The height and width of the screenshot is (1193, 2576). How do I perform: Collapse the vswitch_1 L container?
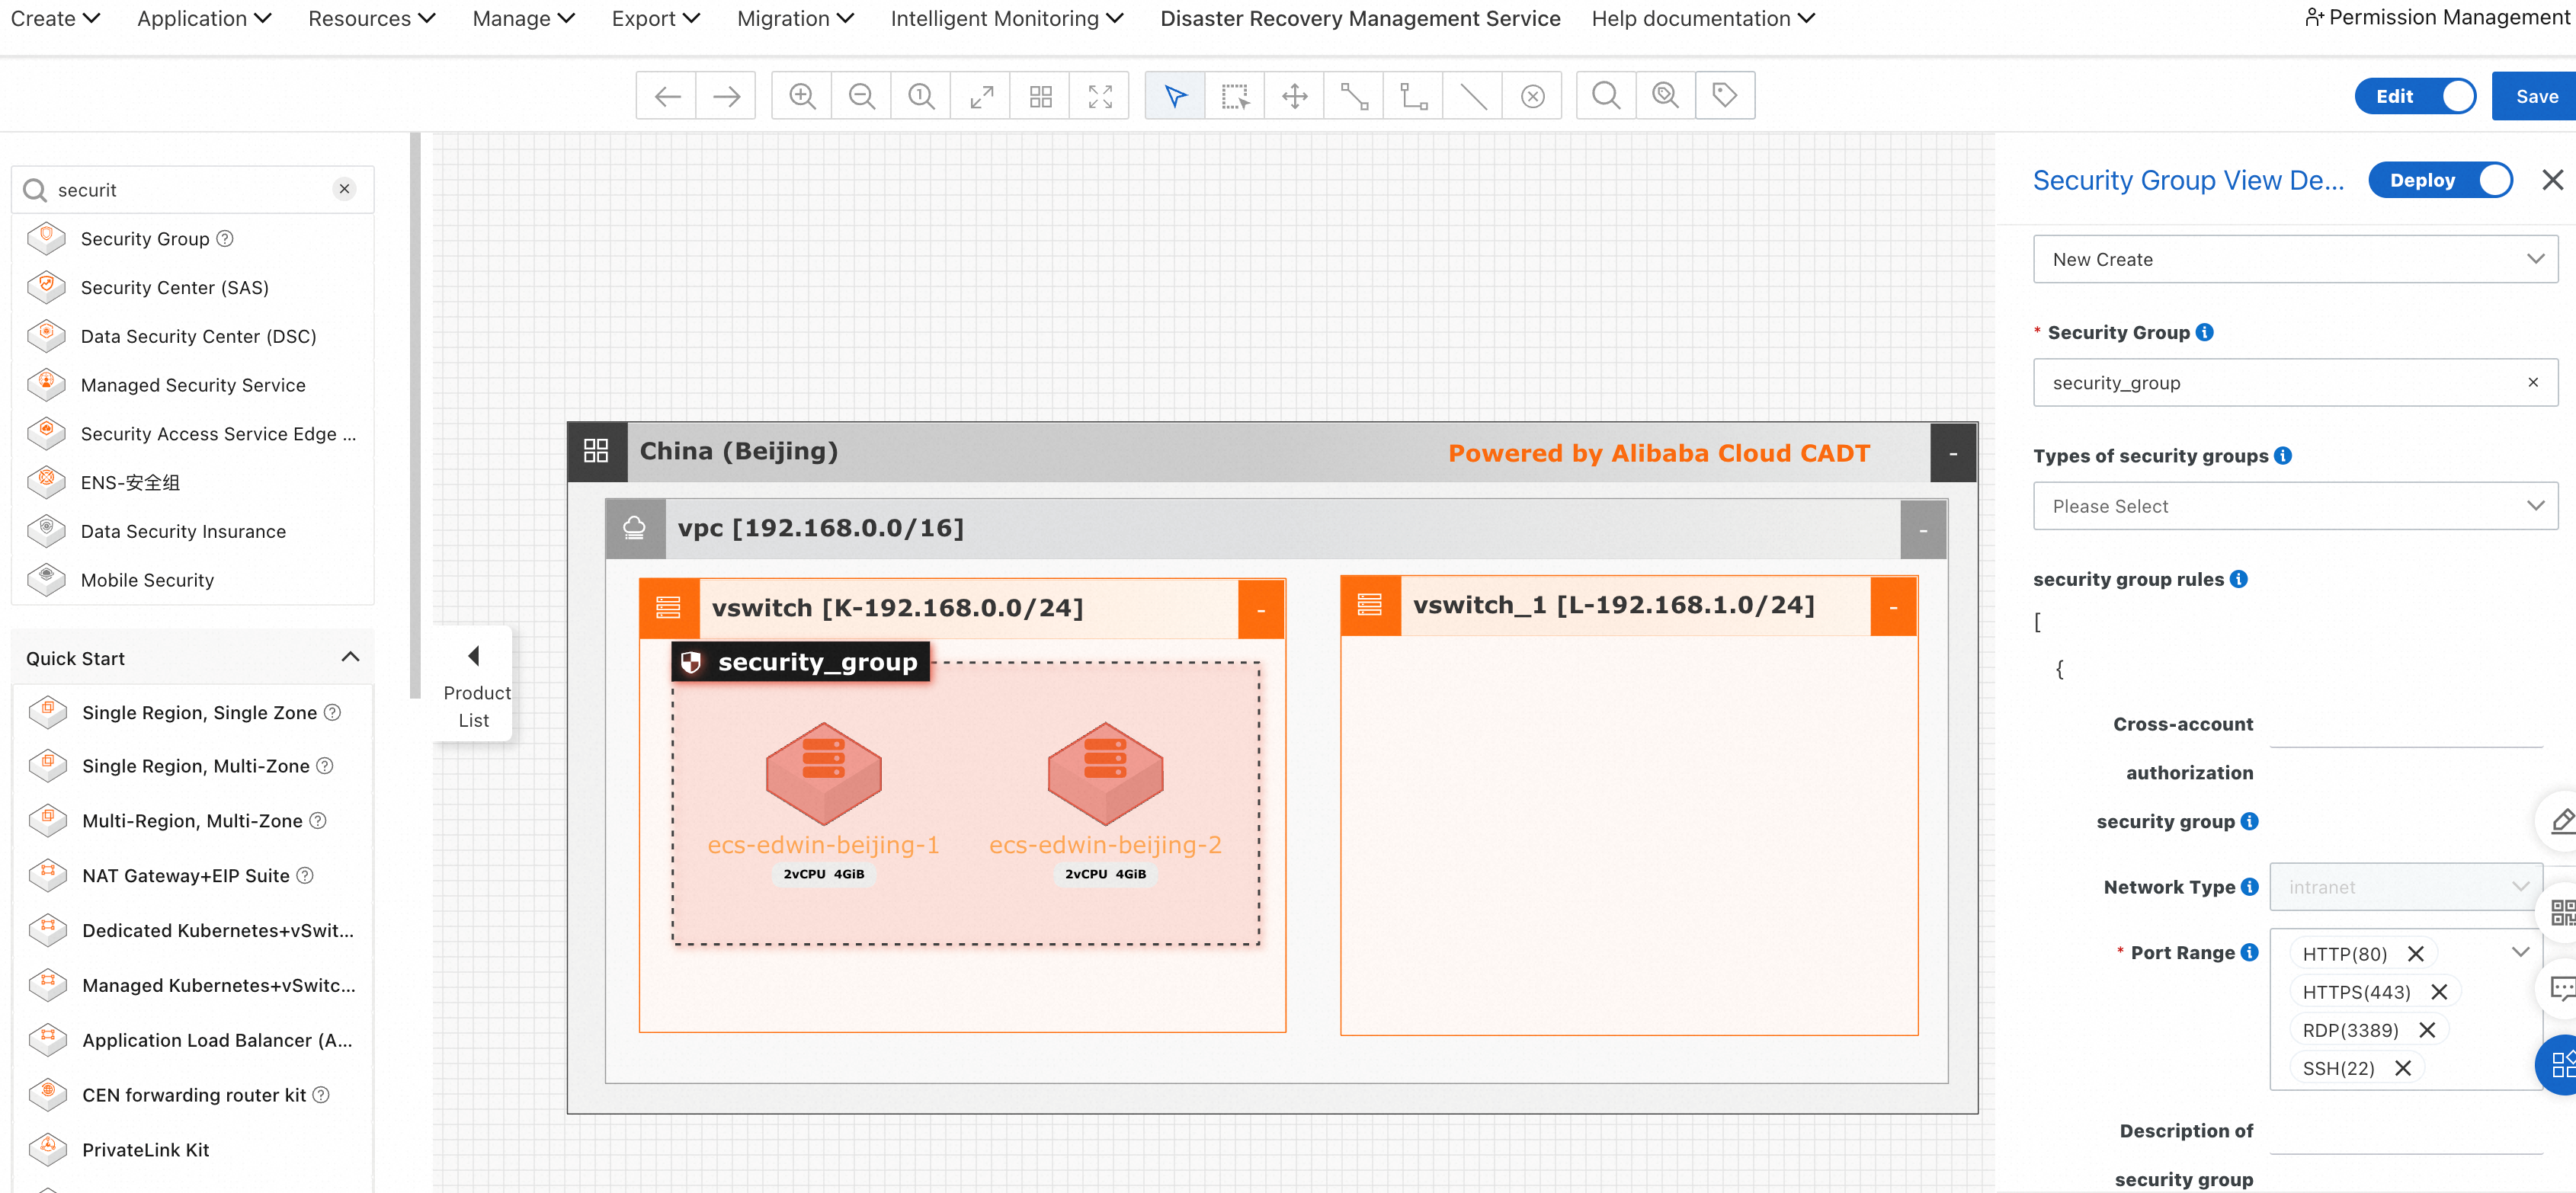[1893, 606]
